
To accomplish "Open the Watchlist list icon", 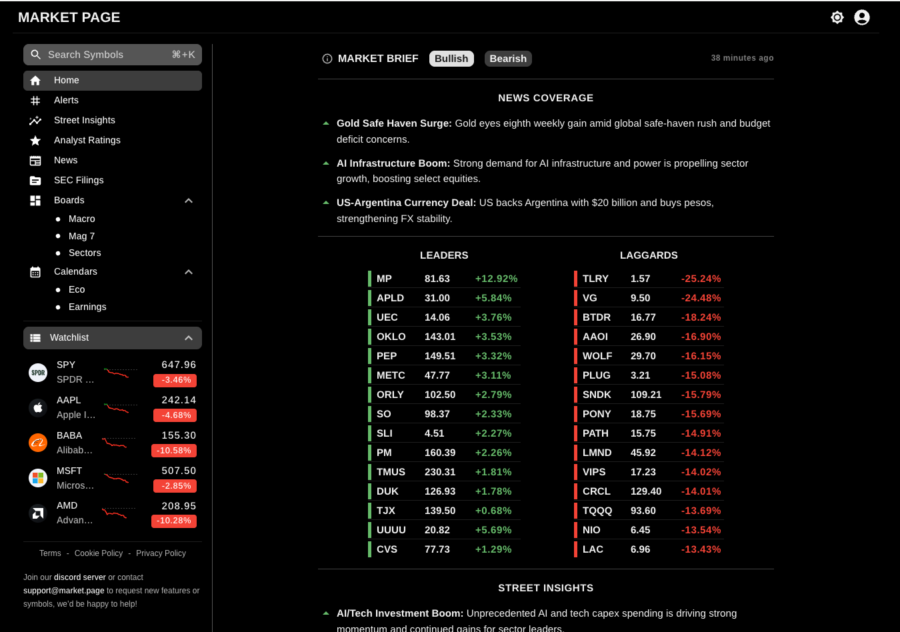I will tap(35, 337).
